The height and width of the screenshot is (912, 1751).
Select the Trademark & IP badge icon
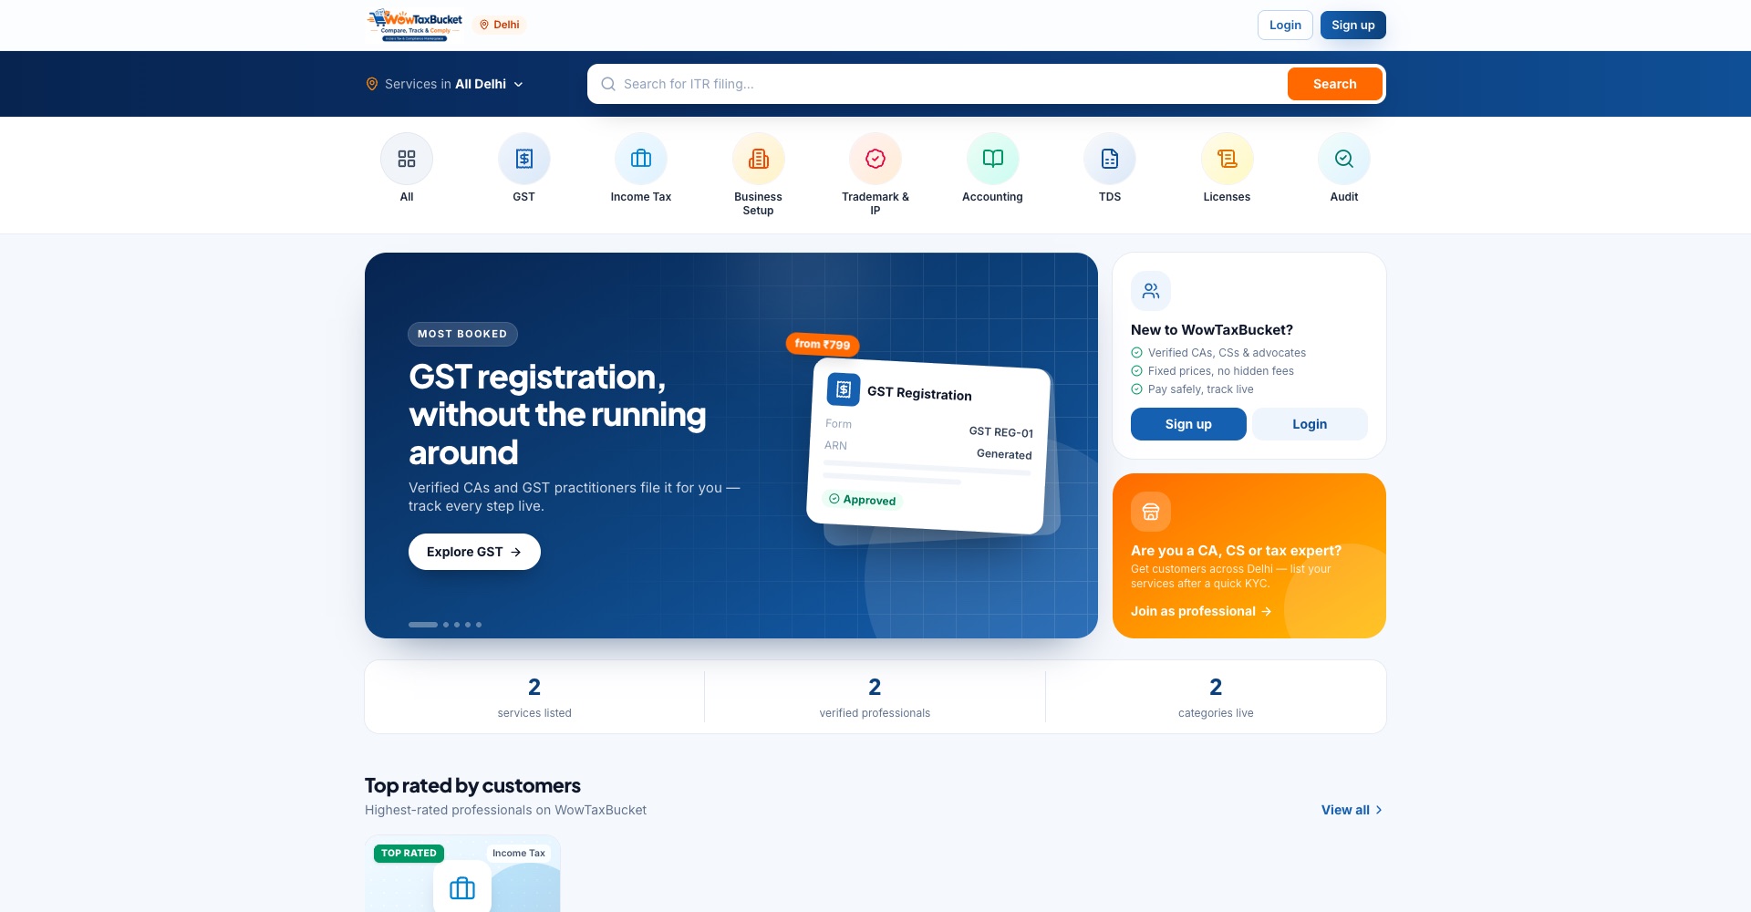point(875,159)
